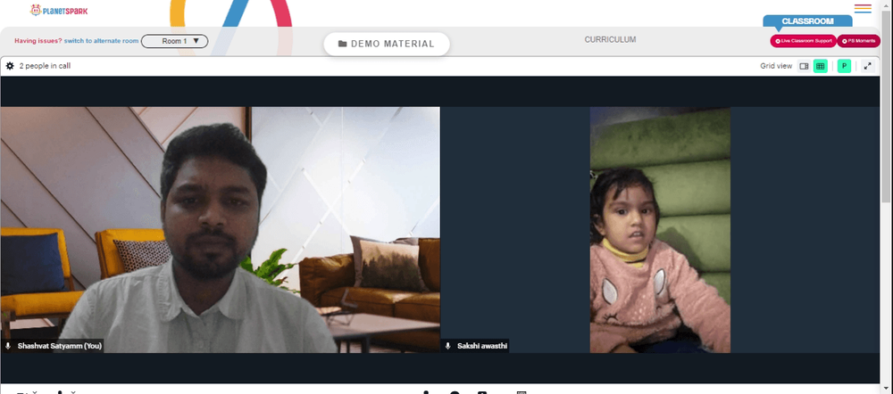Select Shashvat Satyamm's video tile
This screenshot has width=893, height=394.
(220, 230)
